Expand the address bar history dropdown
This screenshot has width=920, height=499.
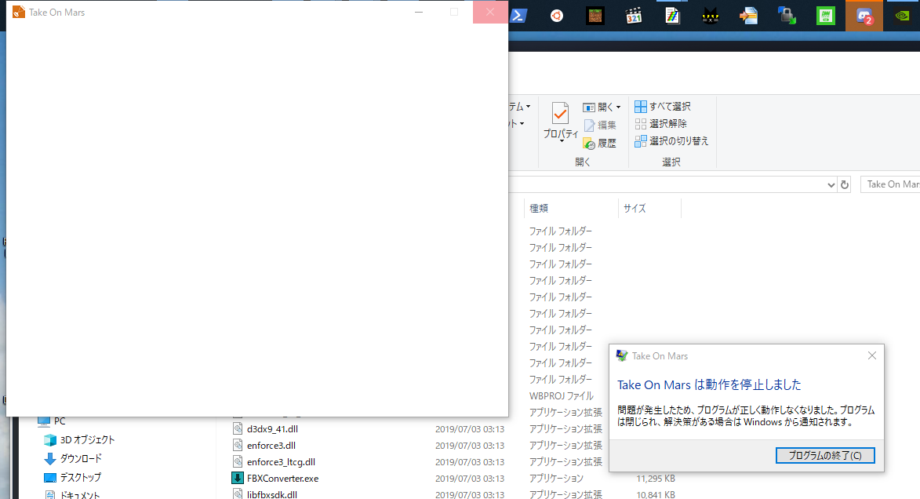[831, 185]
